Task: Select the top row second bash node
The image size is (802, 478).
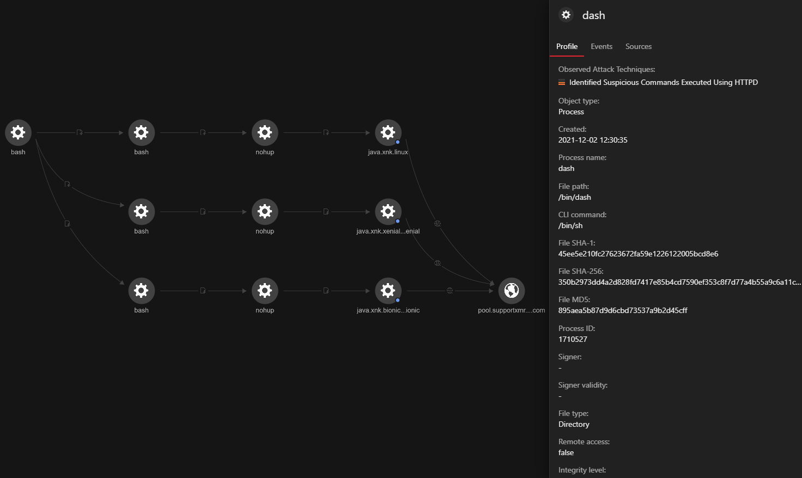Action: click(x=141, y=132)
